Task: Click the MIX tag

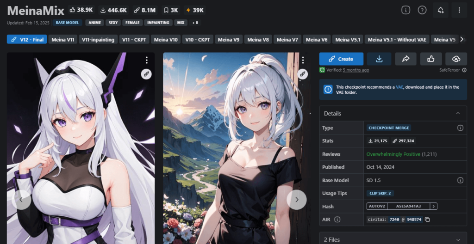Action: point(181,23)
